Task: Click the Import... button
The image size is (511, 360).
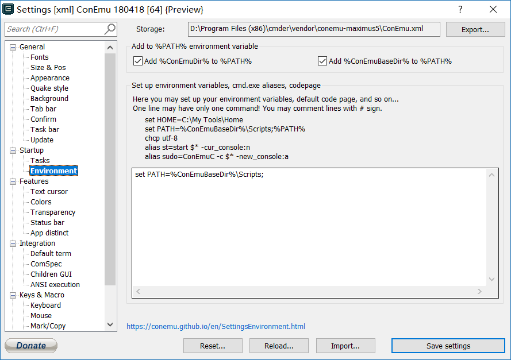Action: (345, 346)
